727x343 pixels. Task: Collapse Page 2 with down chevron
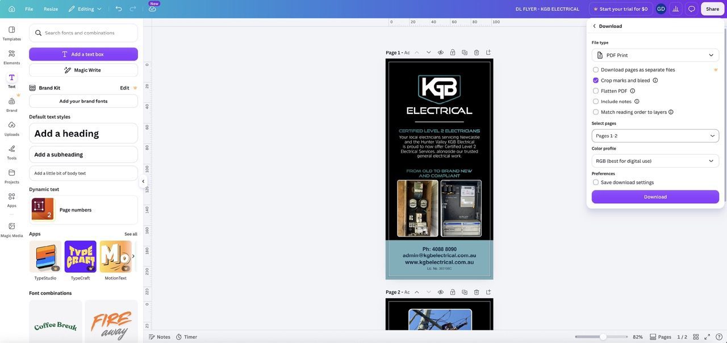(429, 292)
